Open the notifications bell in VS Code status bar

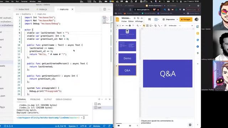[109, 126]
